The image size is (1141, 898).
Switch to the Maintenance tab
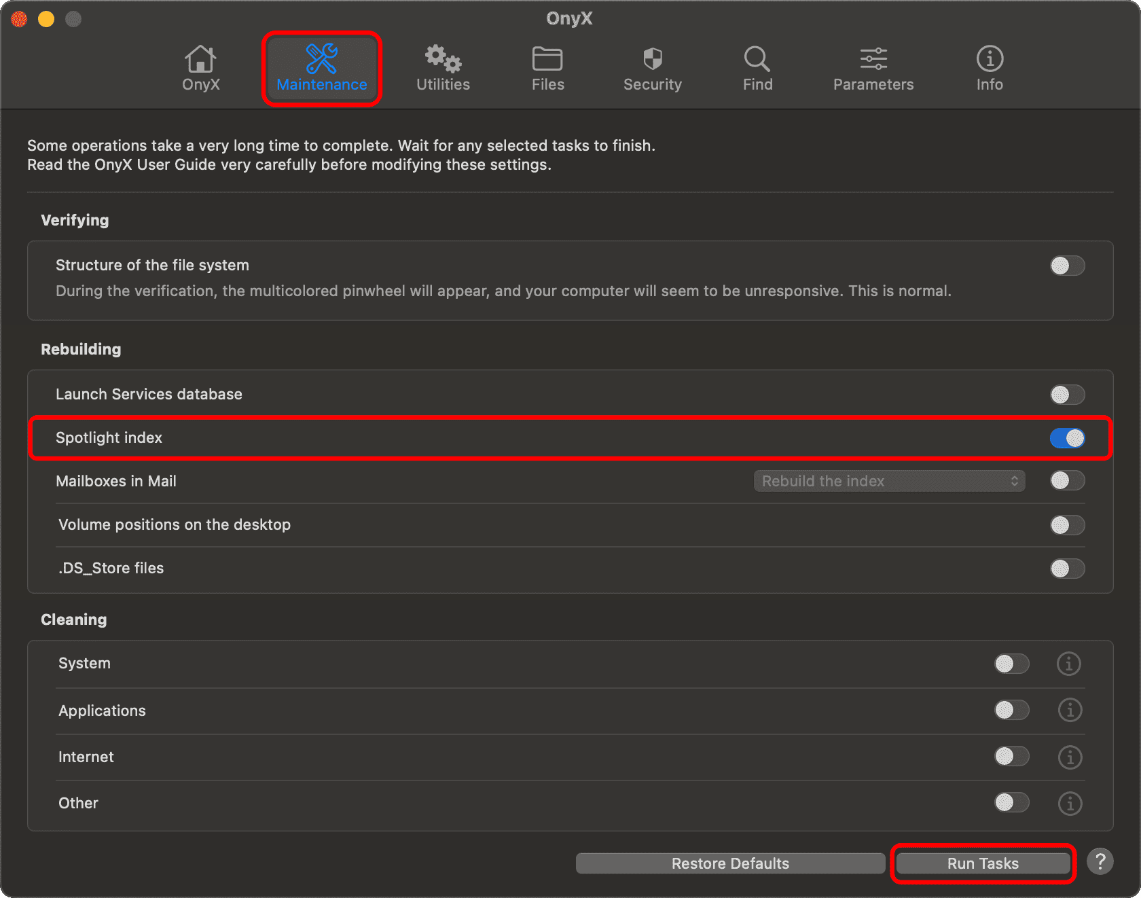point(321,68)
